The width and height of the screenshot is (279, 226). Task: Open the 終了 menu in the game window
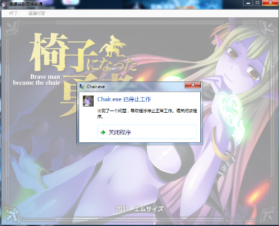13,13
